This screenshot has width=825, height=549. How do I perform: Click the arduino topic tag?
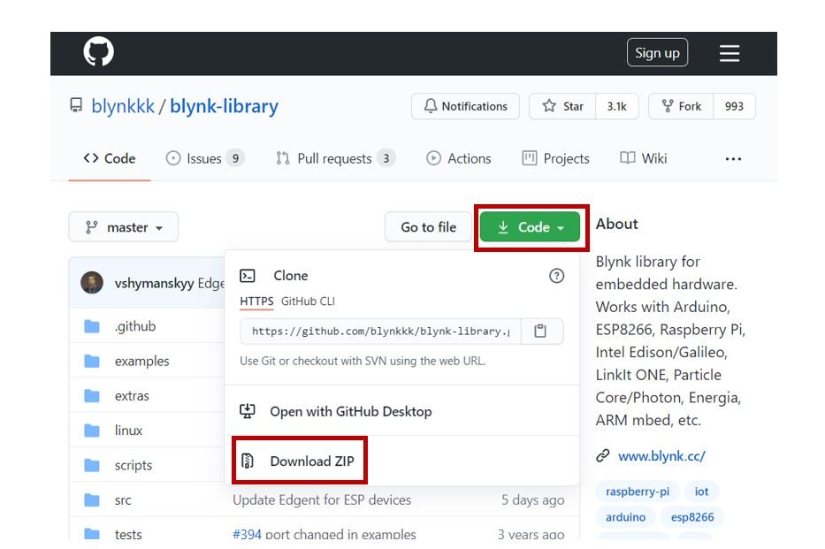625,517
